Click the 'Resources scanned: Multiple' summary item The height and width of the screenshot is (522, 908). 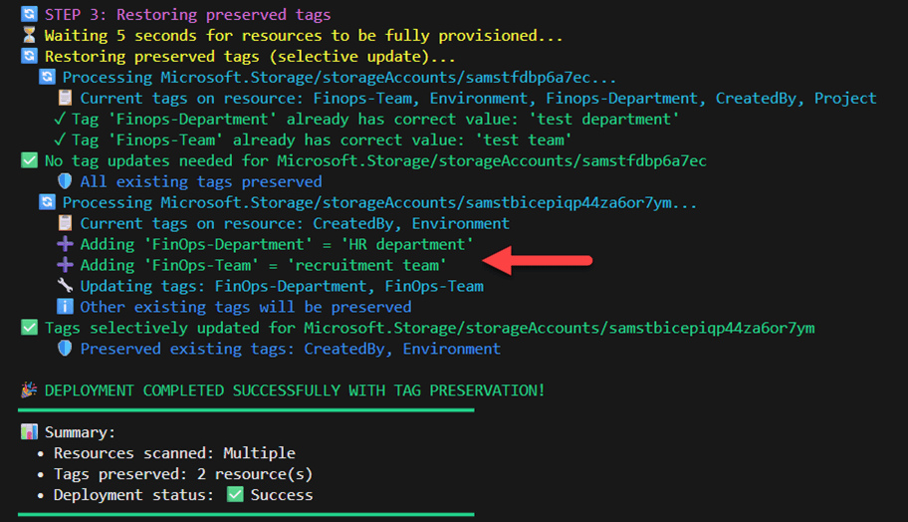pyautogui.click(x=174, y=453)
